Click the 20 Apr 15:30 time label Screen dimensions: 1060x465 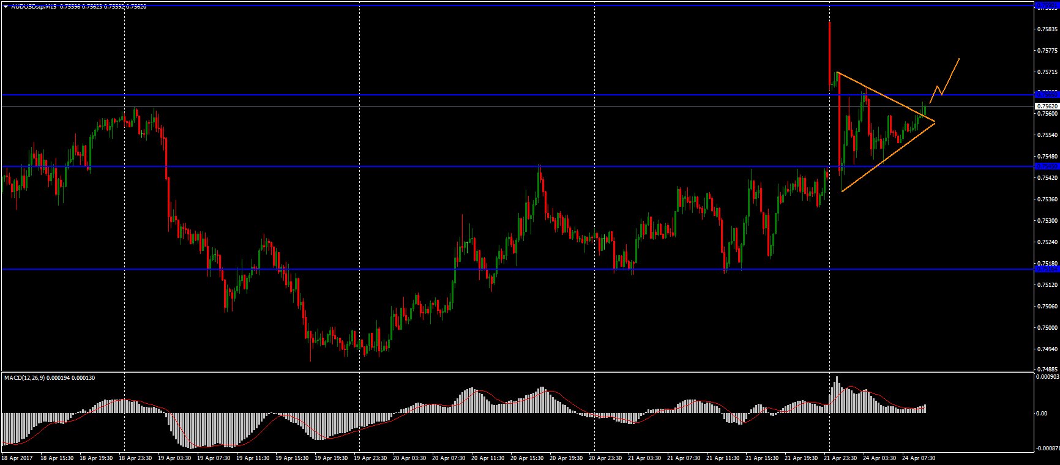[x=527, y=458]
